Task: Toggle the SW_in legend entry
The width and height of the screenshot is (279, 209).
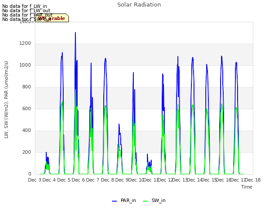Action: [154, 201]
